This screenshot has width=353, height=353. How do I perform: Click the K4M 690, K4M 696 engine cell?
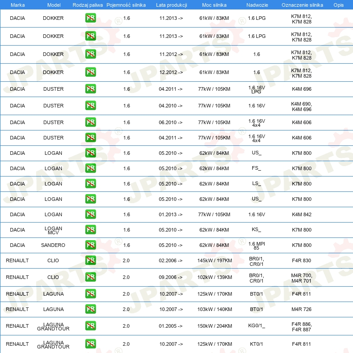pos(302,107)
